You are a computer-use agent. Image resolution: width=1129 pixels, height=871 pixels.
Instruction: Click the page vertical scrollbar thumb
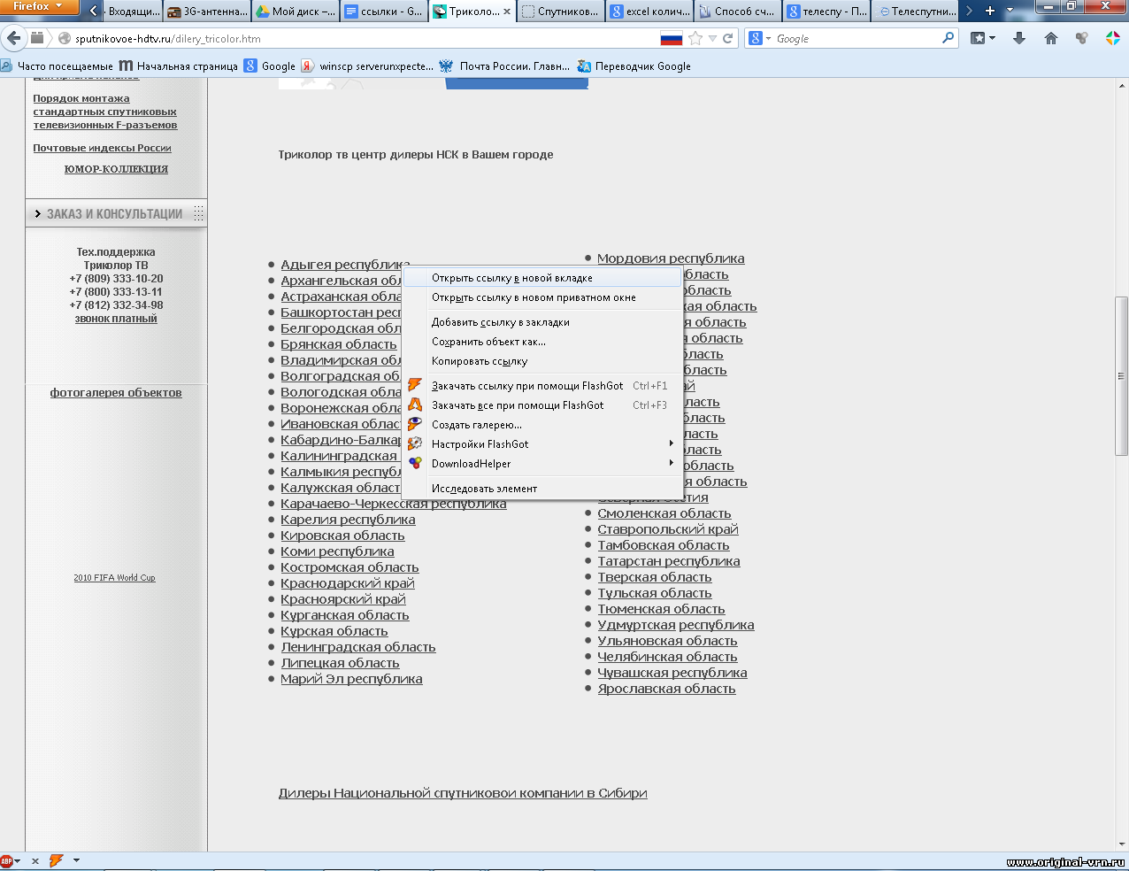coord(1122,375)
